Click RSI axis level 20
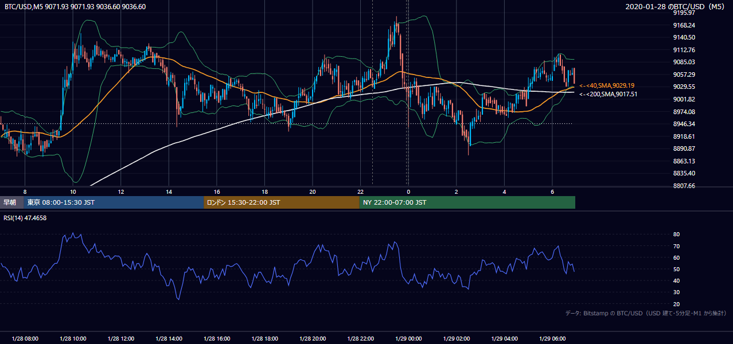 click(x=676, y=304)
